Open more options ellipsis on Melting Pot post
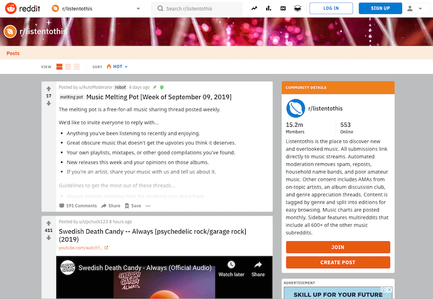 click(148, 206)
